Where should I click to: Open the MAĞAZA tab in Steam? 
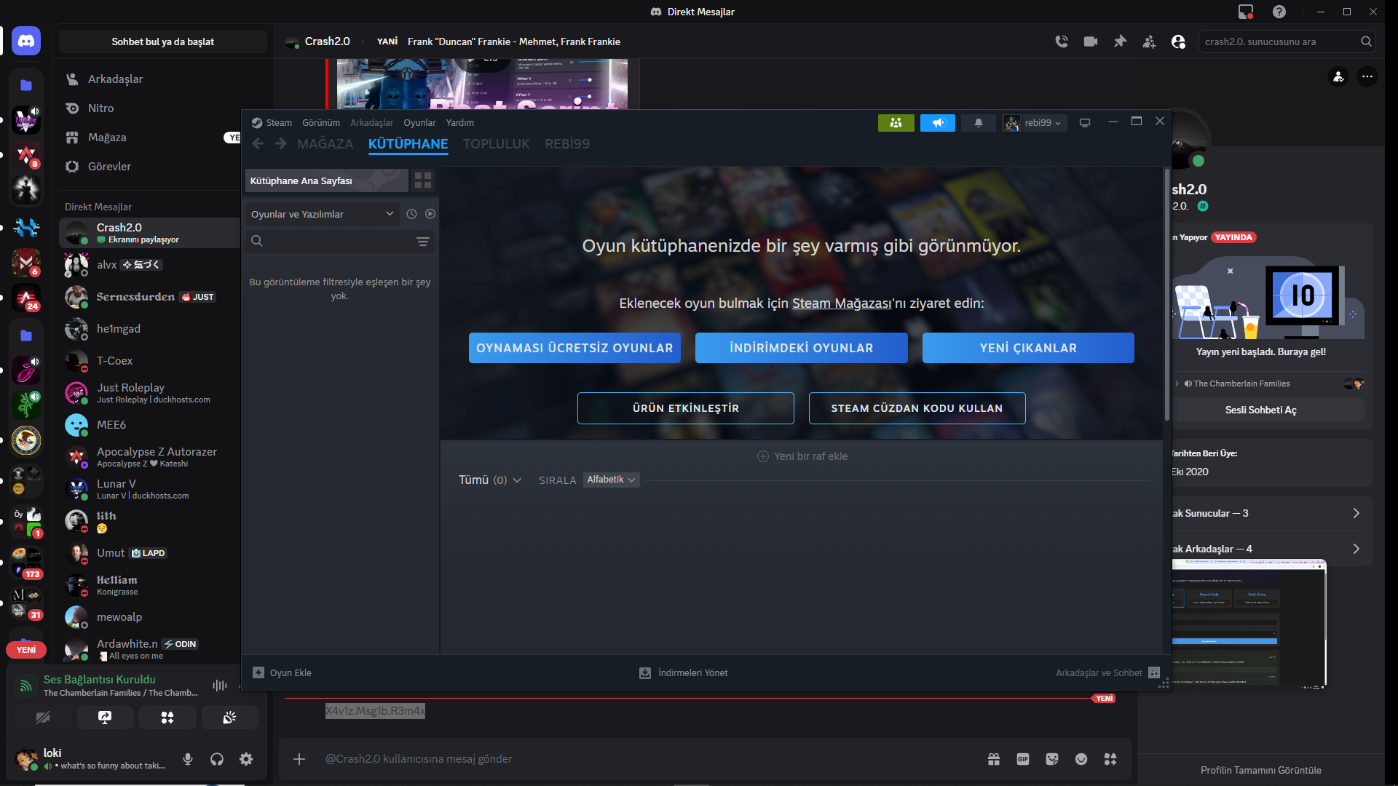click(x=325, y=144)
